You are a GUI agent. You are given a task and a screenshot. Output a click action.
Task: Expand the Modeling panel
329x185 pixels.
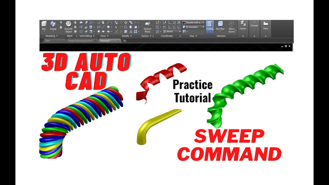[51, 36]
